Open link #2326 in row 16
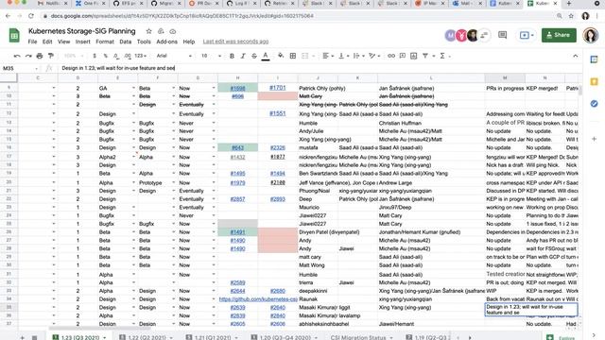This screenshot has width=605, height=340. (277, 147)
